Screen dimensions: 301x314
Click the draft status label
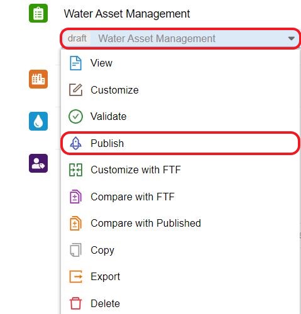pyautogui.click(x=77, y=38)
